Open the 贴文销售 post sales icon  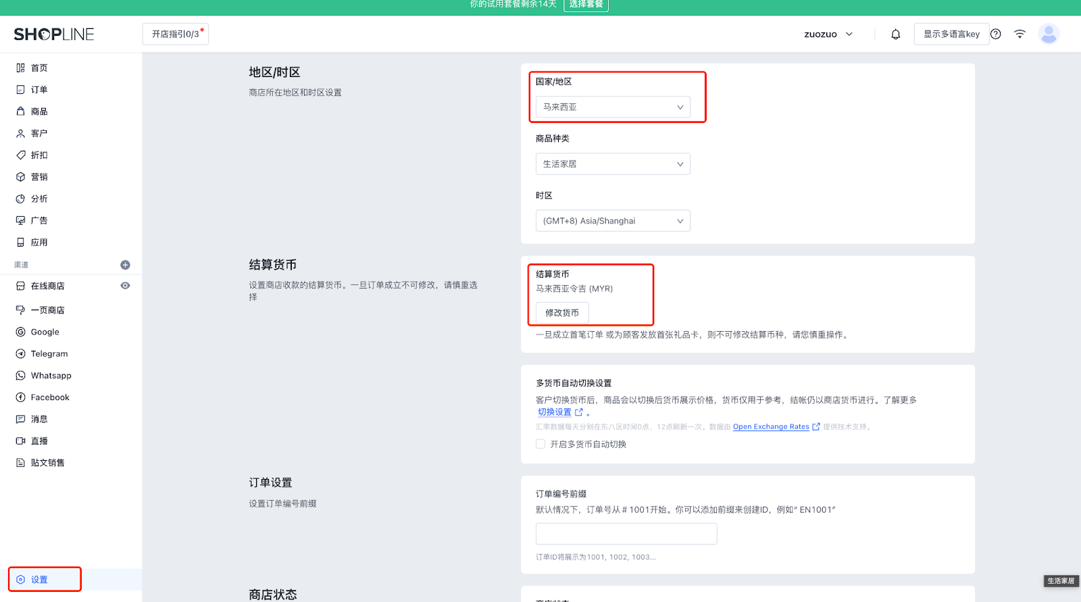tap(21, 463)
